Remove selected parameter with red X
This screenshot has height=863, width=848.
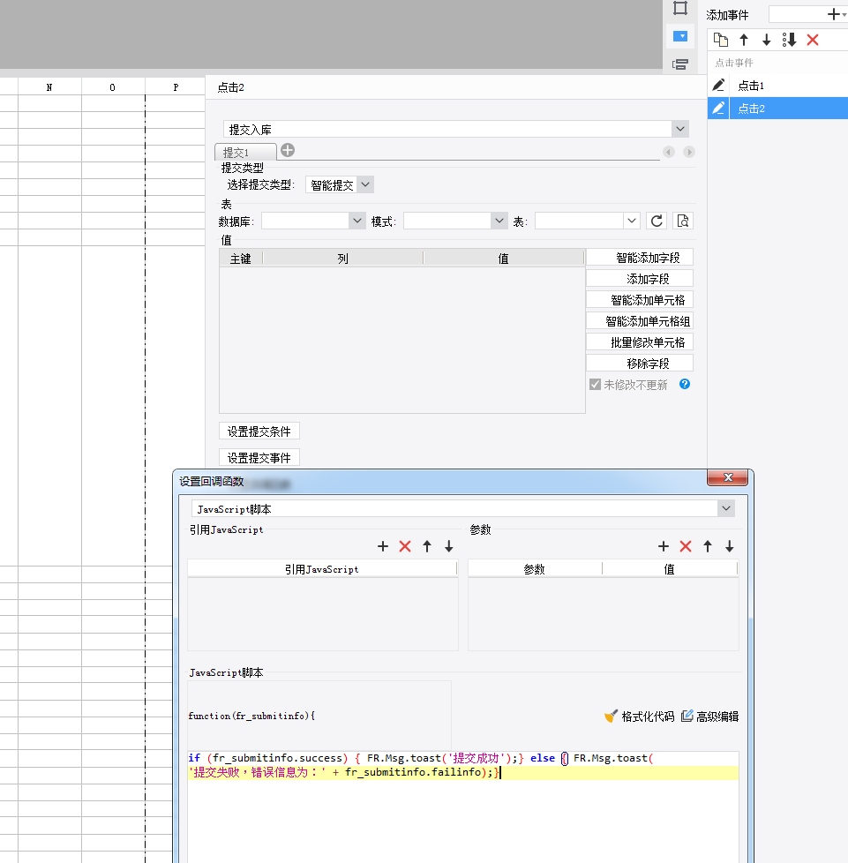tap(686, 546)
